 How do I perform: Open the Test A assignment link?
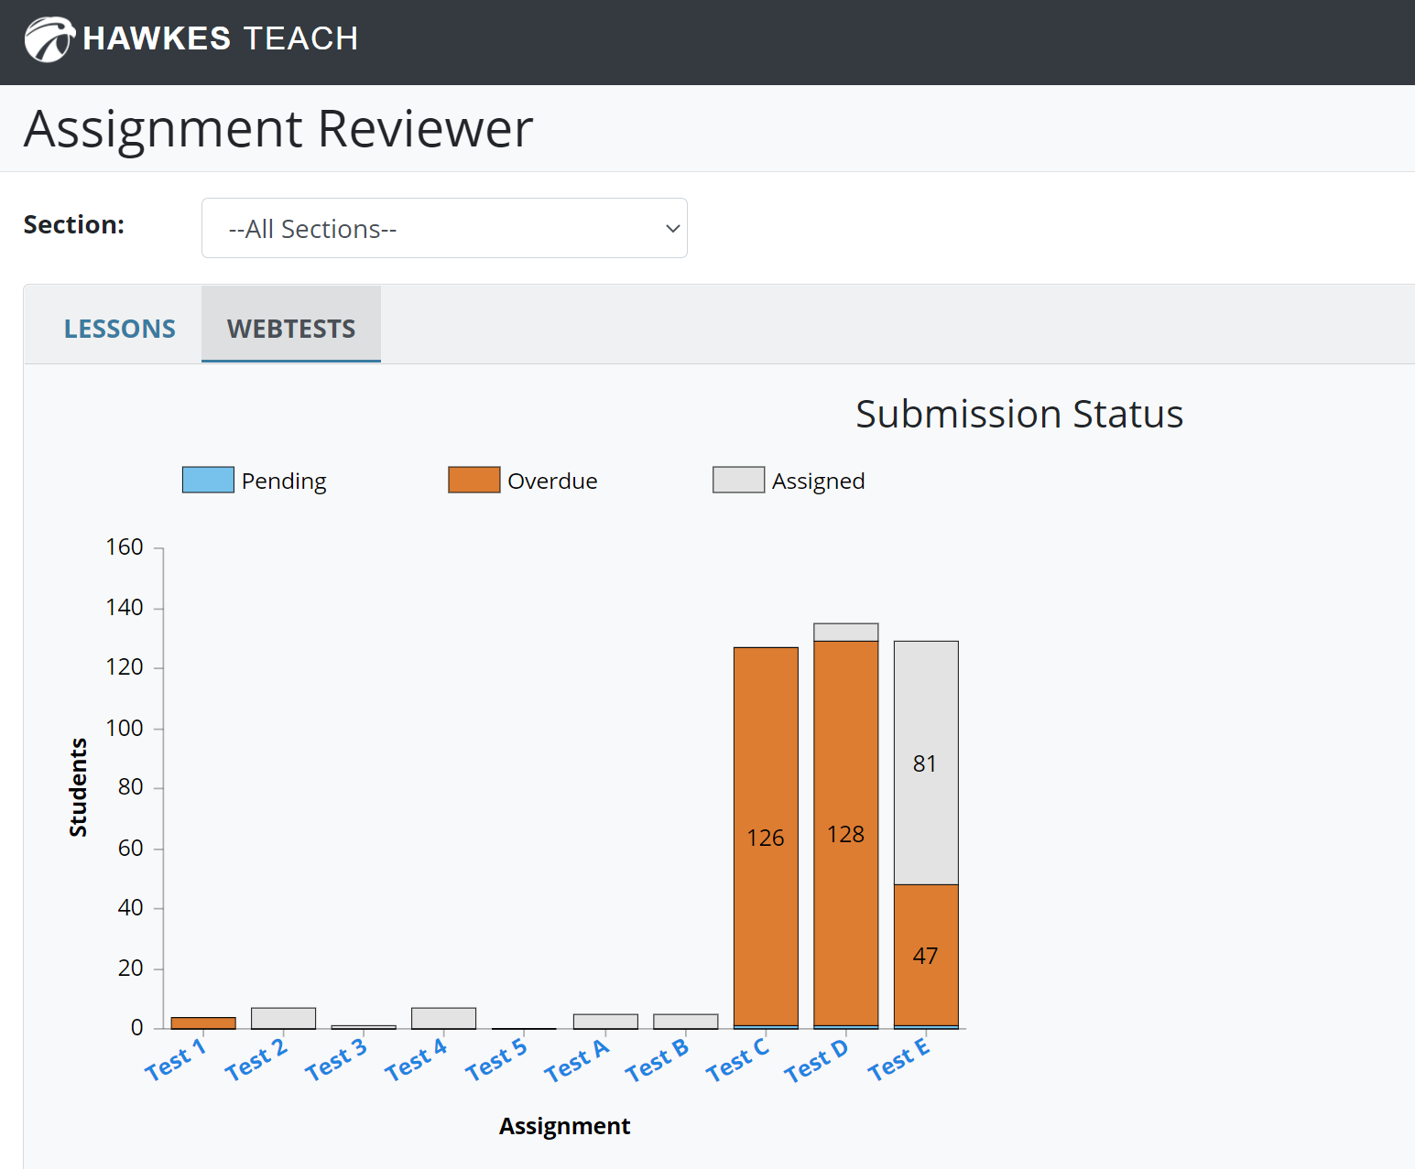[577, 1060]
